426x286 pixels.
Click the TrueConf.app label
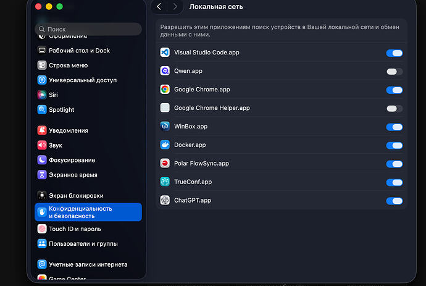click(193, 182)
